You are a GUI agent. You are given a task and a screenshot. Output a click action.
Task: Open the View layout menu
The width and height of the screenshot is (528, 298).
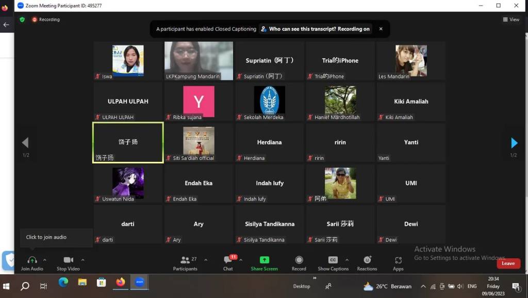[511, 20]
